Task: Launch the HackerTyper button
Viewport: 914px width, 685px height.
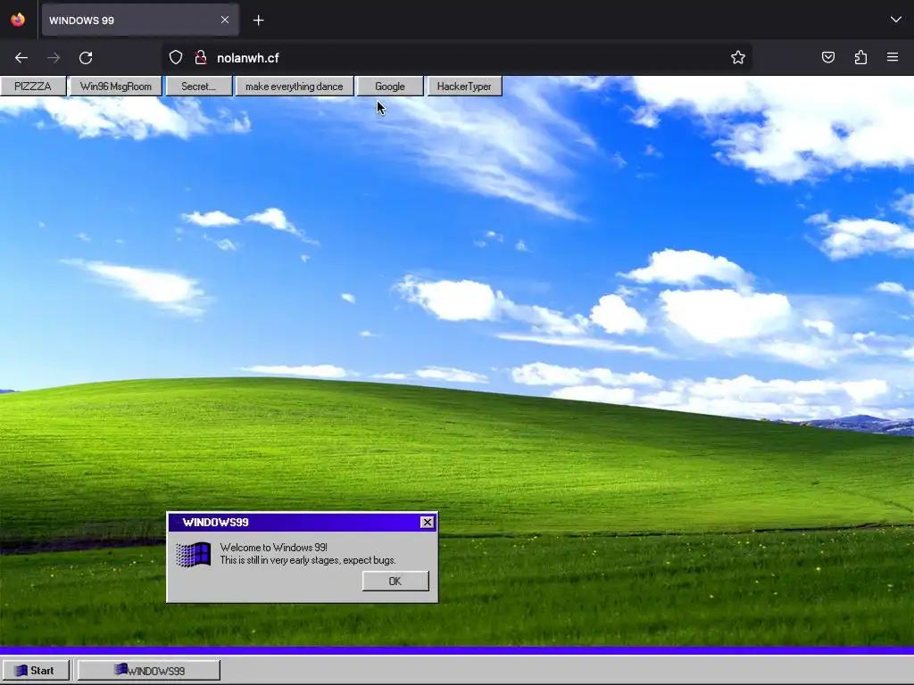Action: click(464, 87)
